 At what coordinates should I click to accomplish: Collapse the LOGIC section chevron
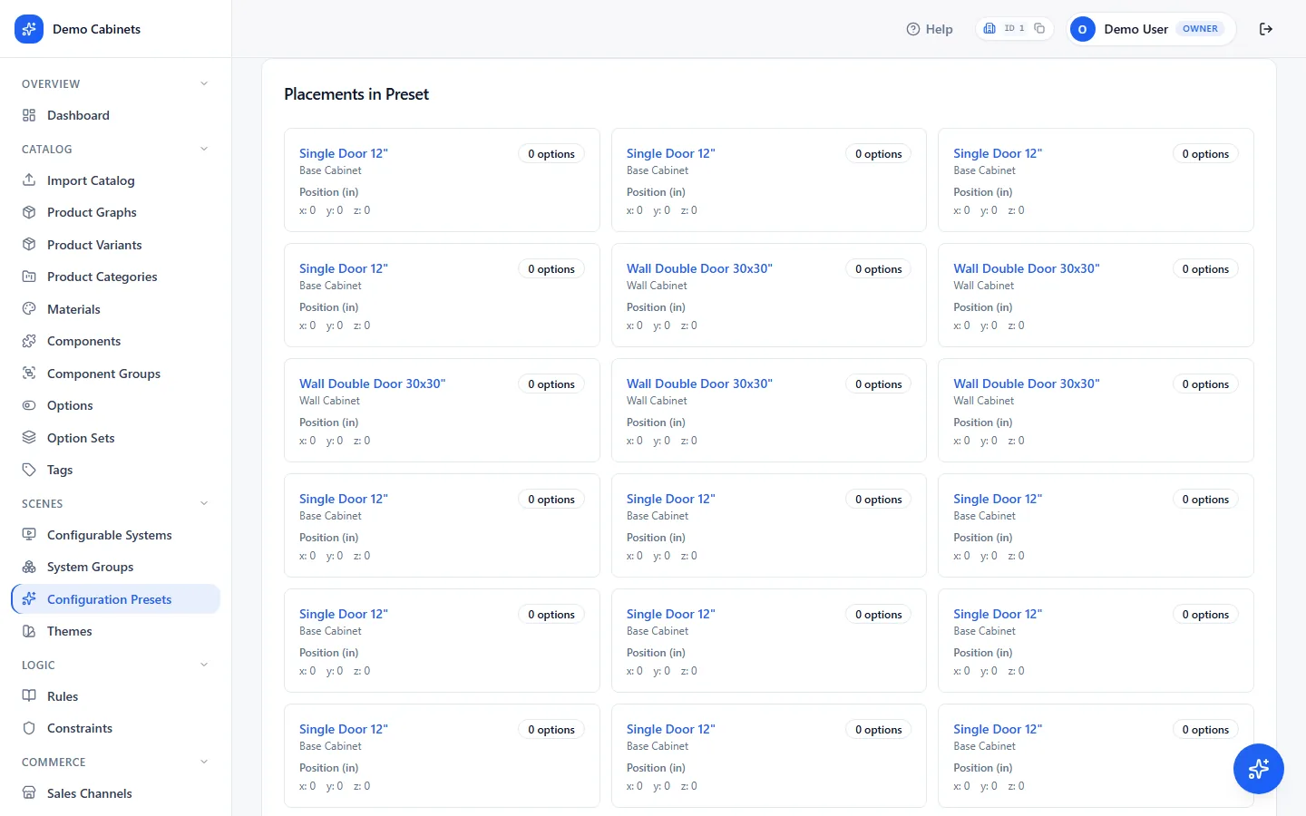point(204,665)
